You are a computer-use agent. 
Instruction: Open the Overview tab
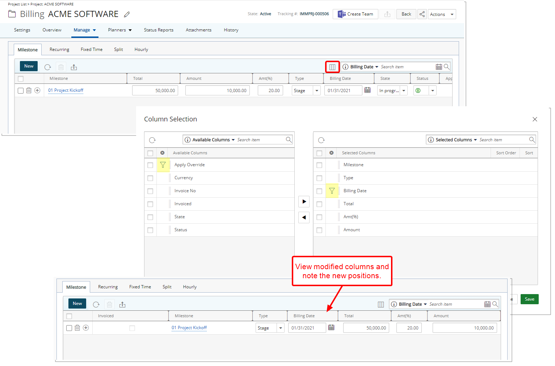click(x=52, y=30)
